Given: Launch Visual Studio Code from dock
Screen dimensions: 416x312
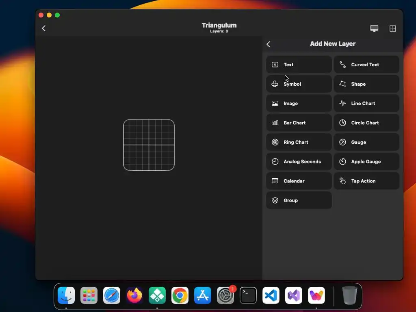Looking at the screenshot, I should pos(271,295).
